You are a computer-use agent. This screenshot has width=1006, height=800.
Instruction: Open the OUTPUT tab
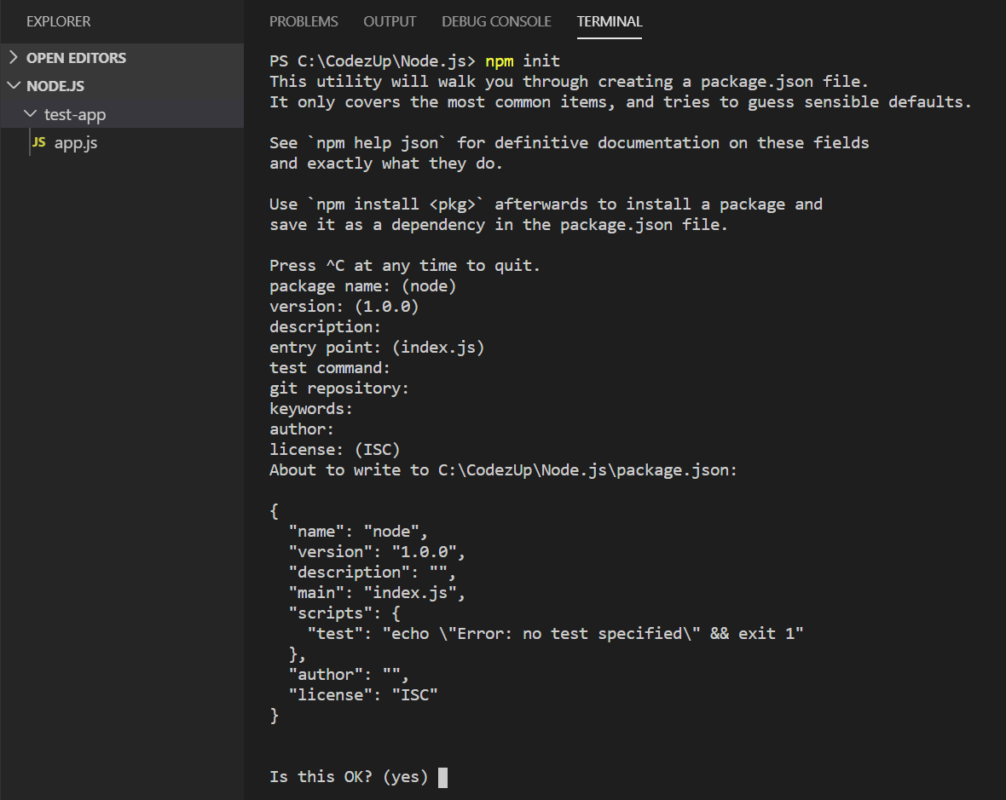pos(390,21)
